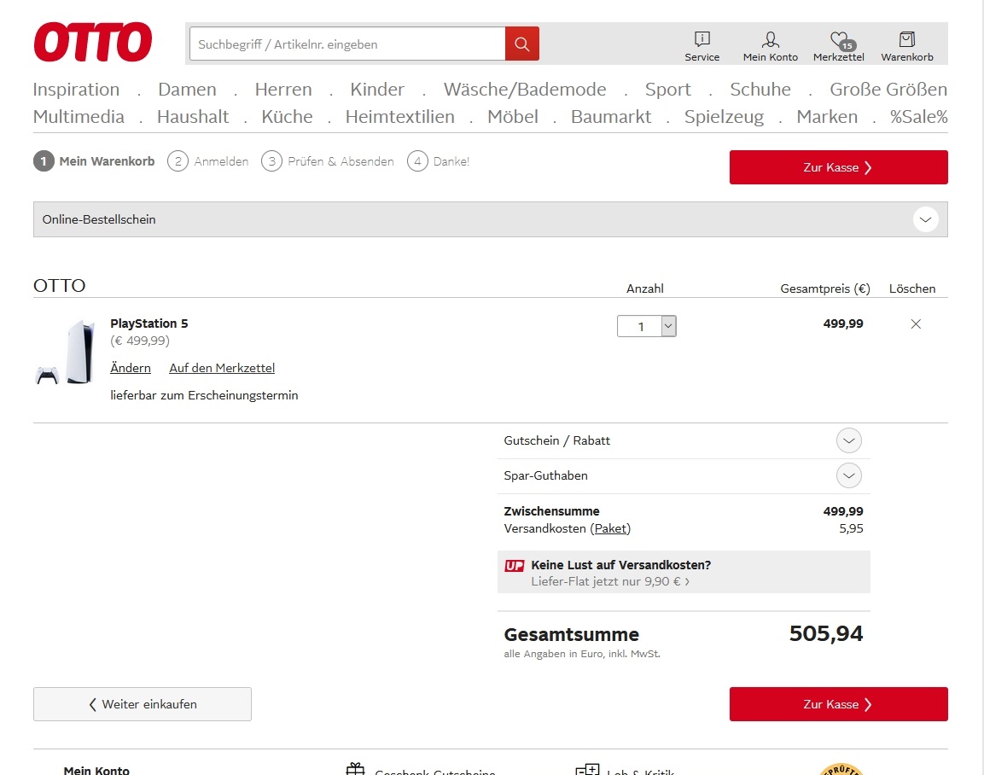Viewport: 984px width, 775px height.
Task: Click the Versandkosten amount 5,95
Action: pyautogui.click(x=851, y=528)
